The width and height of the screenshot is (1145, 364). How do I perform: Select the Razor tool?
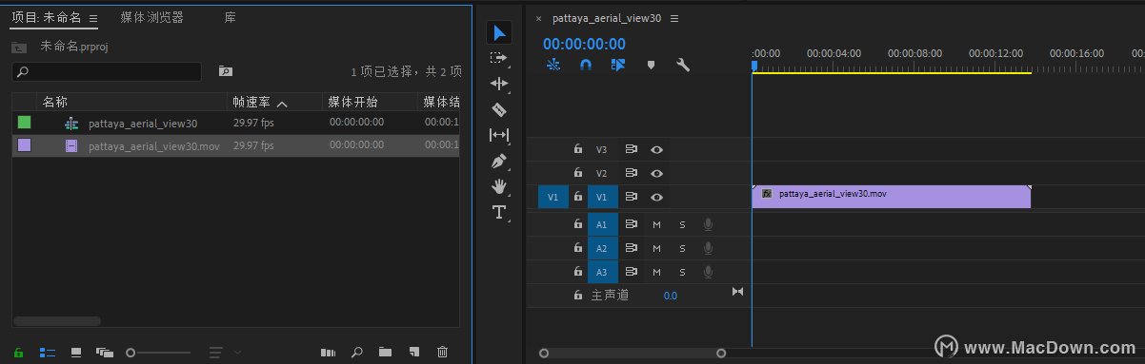pos(499,109)
